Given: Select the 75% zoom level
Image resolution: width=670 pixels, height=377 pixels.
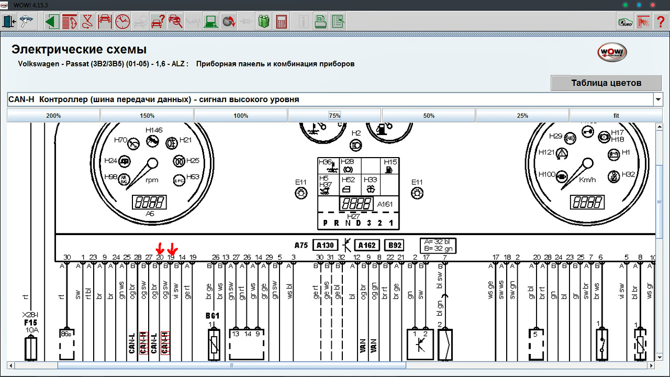Looking at the screenshot, I should [334, 116].
